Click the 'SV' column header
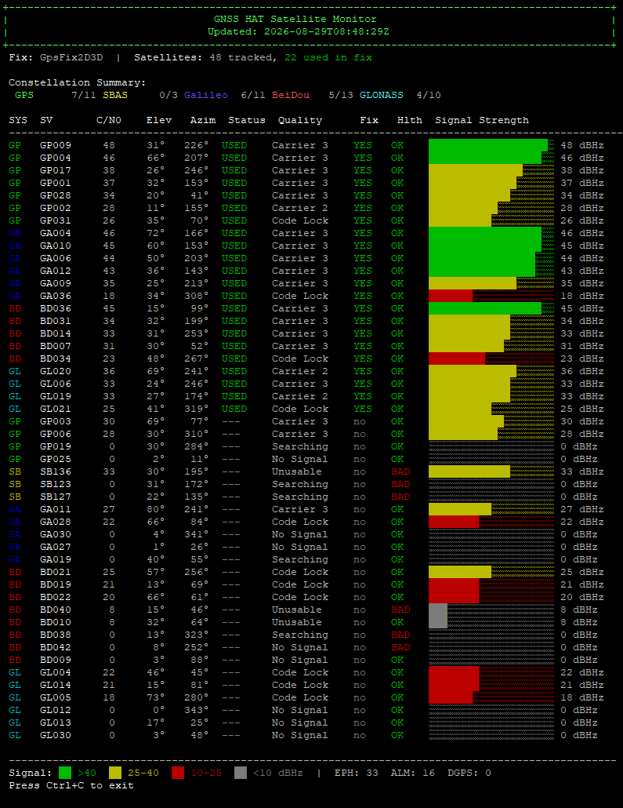This screenshot has width=623, height=808. pyautogui.click(x=46, y=120)
